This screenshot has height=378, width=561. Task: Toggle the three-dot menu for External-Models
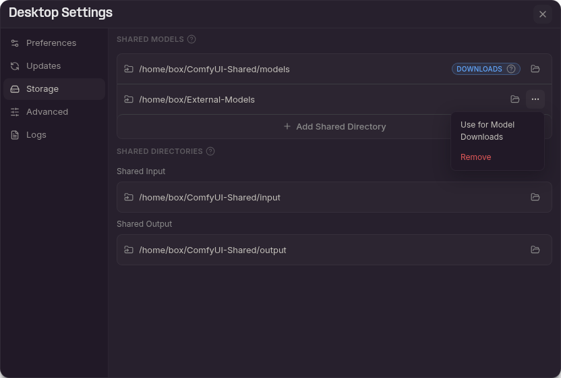tap(535, 99)
